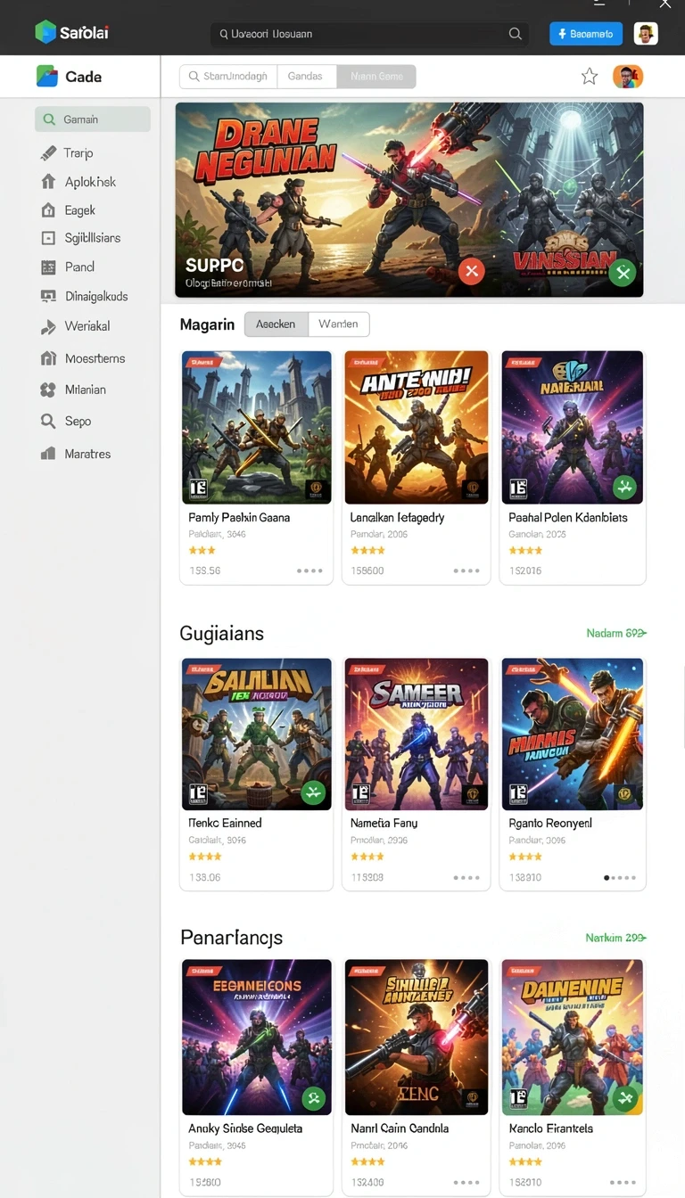The image size is (685, 1198).
Task: Click the star favorites icon in toolbar
Action: coord(590,77)
